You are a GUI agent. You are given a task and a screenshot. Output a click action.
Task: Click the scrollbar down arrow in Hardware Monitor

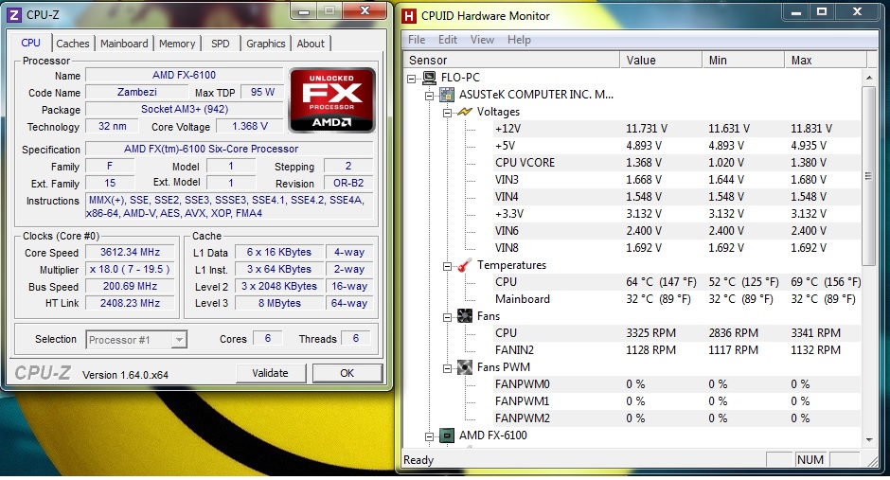pyautogui.click(x=869, y=439)
